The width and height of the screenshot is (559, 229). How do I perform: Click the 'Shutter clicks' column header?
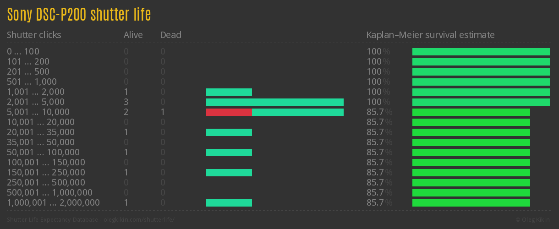click(34, 35)
